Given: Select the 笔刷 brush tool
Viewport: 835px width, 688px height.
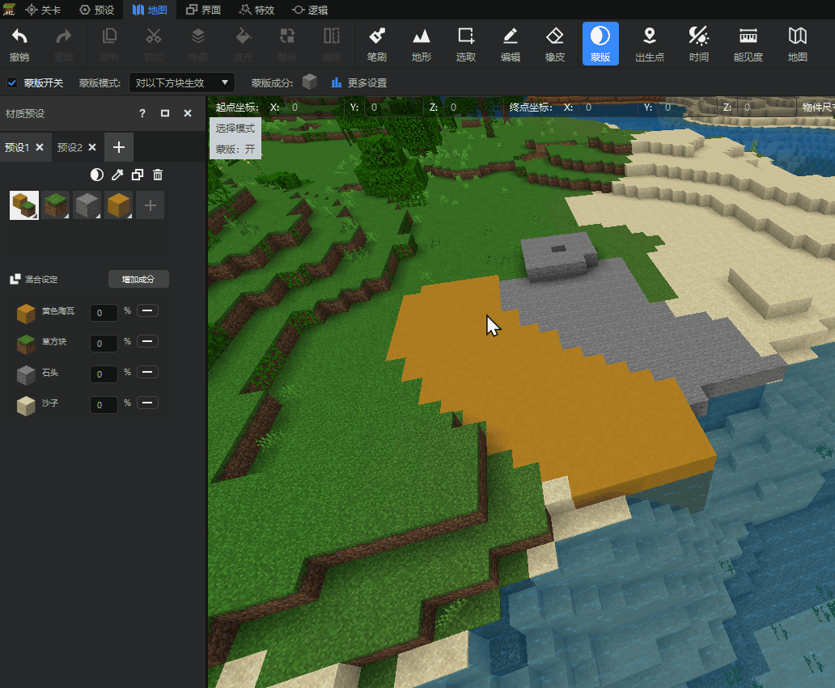Looking at the screenshot, I should (x=377, y=44).
